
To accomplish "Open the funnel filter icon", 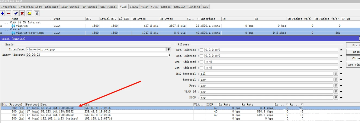I will point(37,13).
